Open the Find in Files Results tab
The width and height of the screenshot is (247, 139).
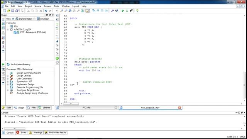click(x=56, y=132)
